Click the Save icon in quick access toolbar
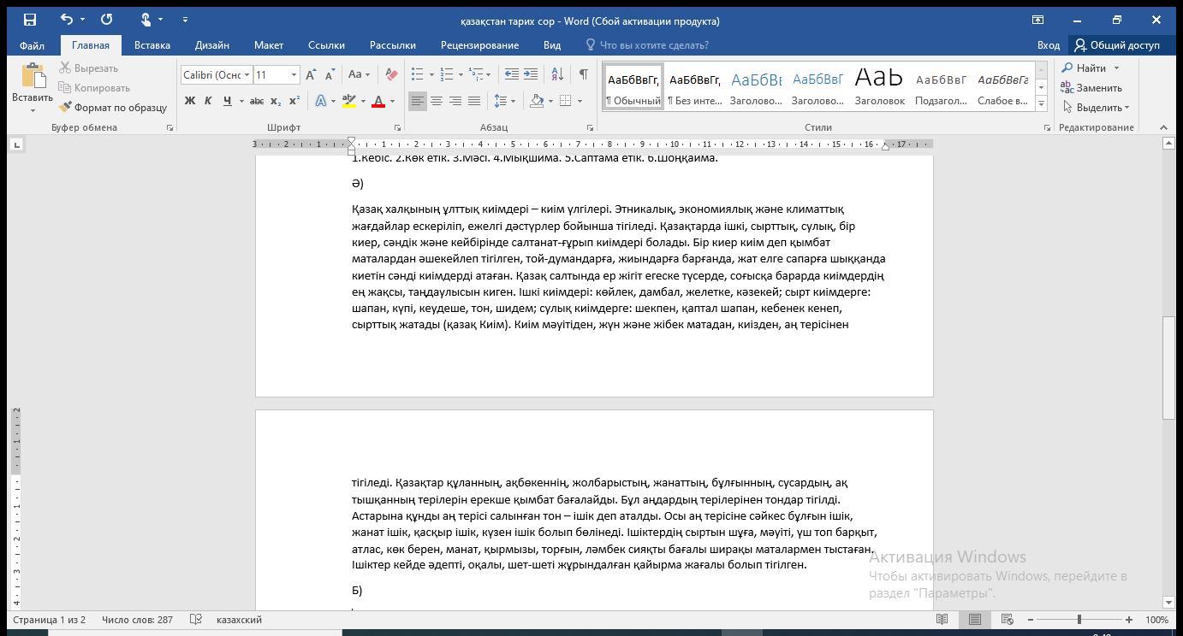1183x636 pixels. (29, 19)
